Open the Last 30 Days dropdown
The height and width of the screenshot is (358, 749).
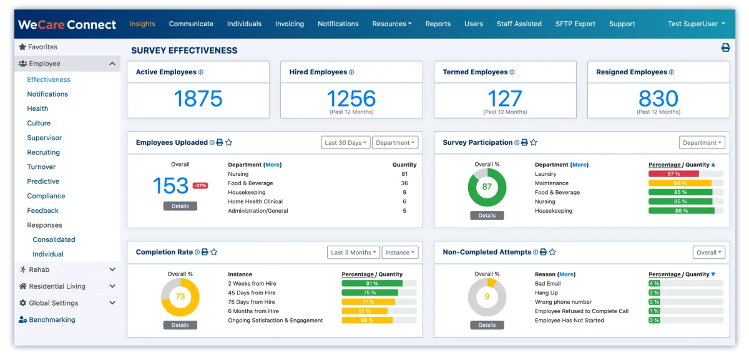click(x=346, y=143)
